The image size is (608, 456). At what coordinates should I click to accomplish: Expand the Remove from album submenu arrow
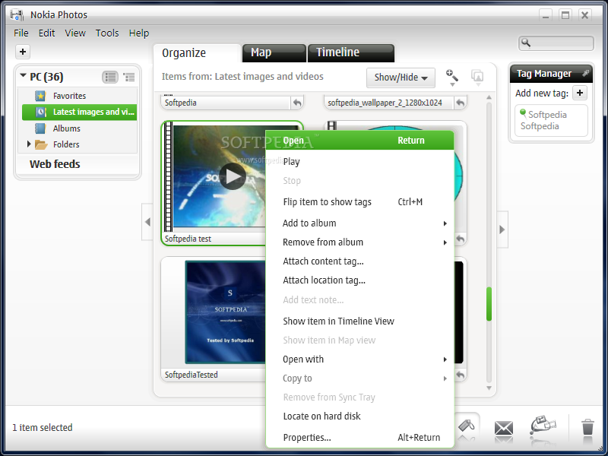point(445,242)
